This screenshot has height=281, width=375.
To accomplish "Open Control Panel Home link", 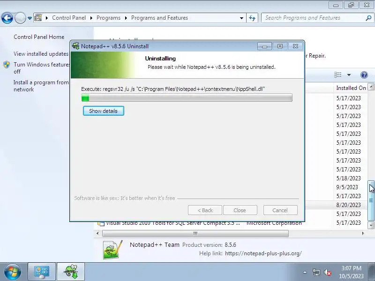I will click(x=39, y=37).
